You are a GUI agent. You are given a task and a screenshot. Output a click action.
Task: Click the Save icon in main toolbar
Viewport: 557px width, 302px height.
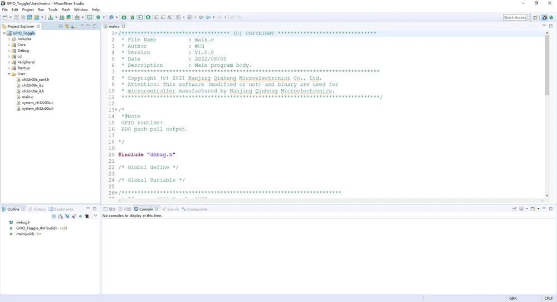coord(16,17)
